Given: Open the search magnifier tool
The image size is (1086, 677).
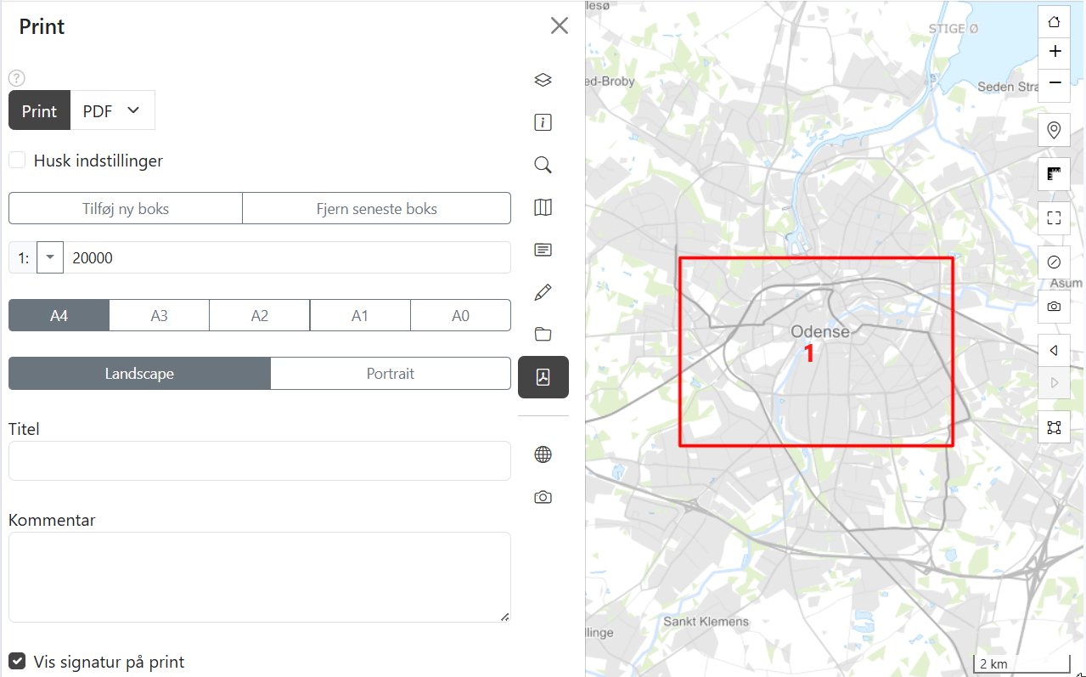Looking at the screenshot, I should 543,165.
